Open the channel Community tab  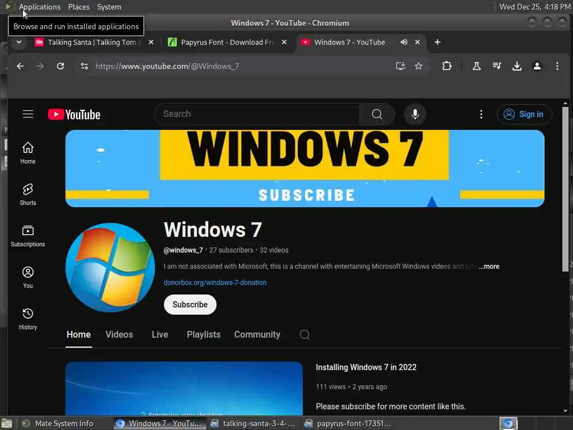[x=257, y=335]
